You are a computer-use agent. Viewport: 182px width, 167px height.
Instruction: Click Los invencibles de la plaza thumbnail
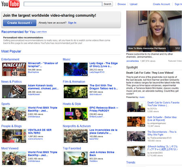[x=76, y=136]
